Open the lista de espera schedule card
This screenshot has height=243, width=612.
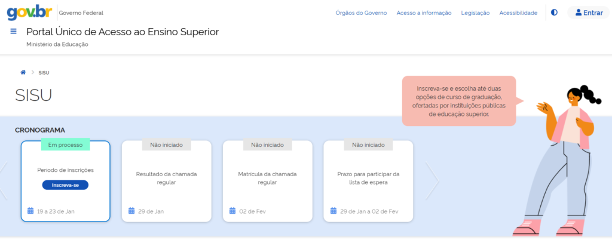coord(368,179)
